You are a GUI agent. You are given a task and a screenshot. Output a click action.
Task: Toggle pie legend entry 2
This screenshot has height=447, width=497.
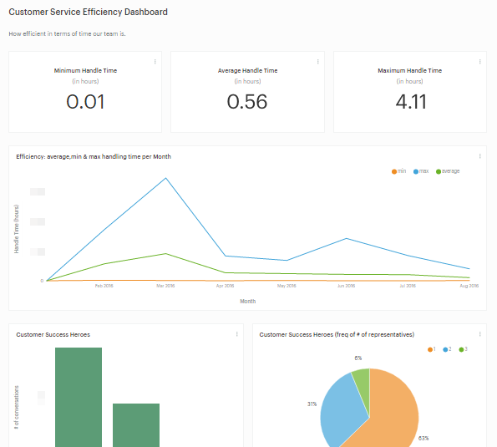pos(447,349)
